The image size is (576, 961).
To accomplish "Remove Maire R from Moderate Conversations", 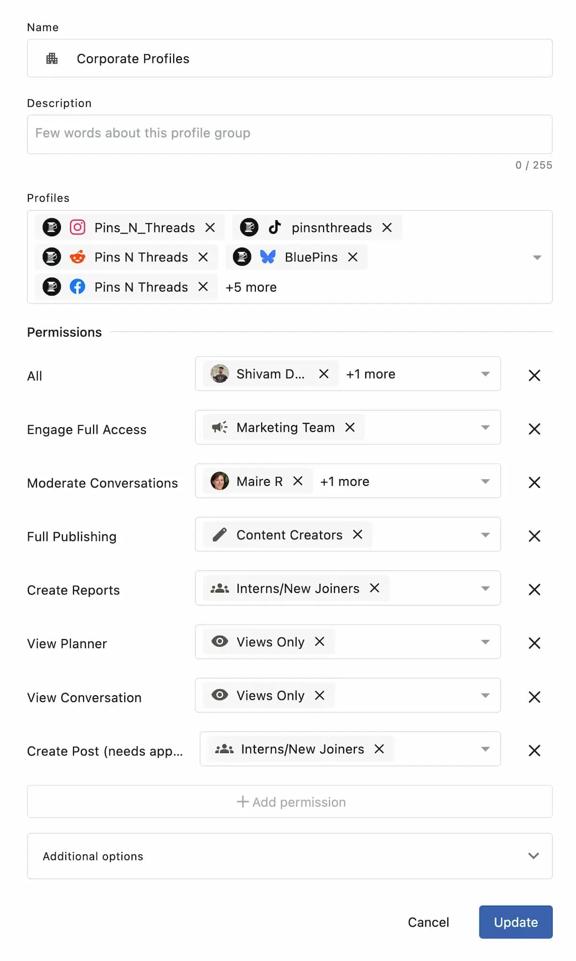I will (298, 481).
